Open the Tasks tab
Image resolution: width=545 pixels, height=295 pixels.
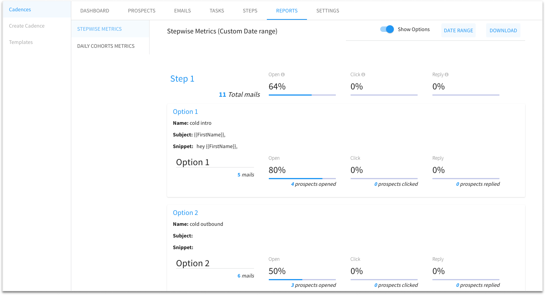(217, 10)
